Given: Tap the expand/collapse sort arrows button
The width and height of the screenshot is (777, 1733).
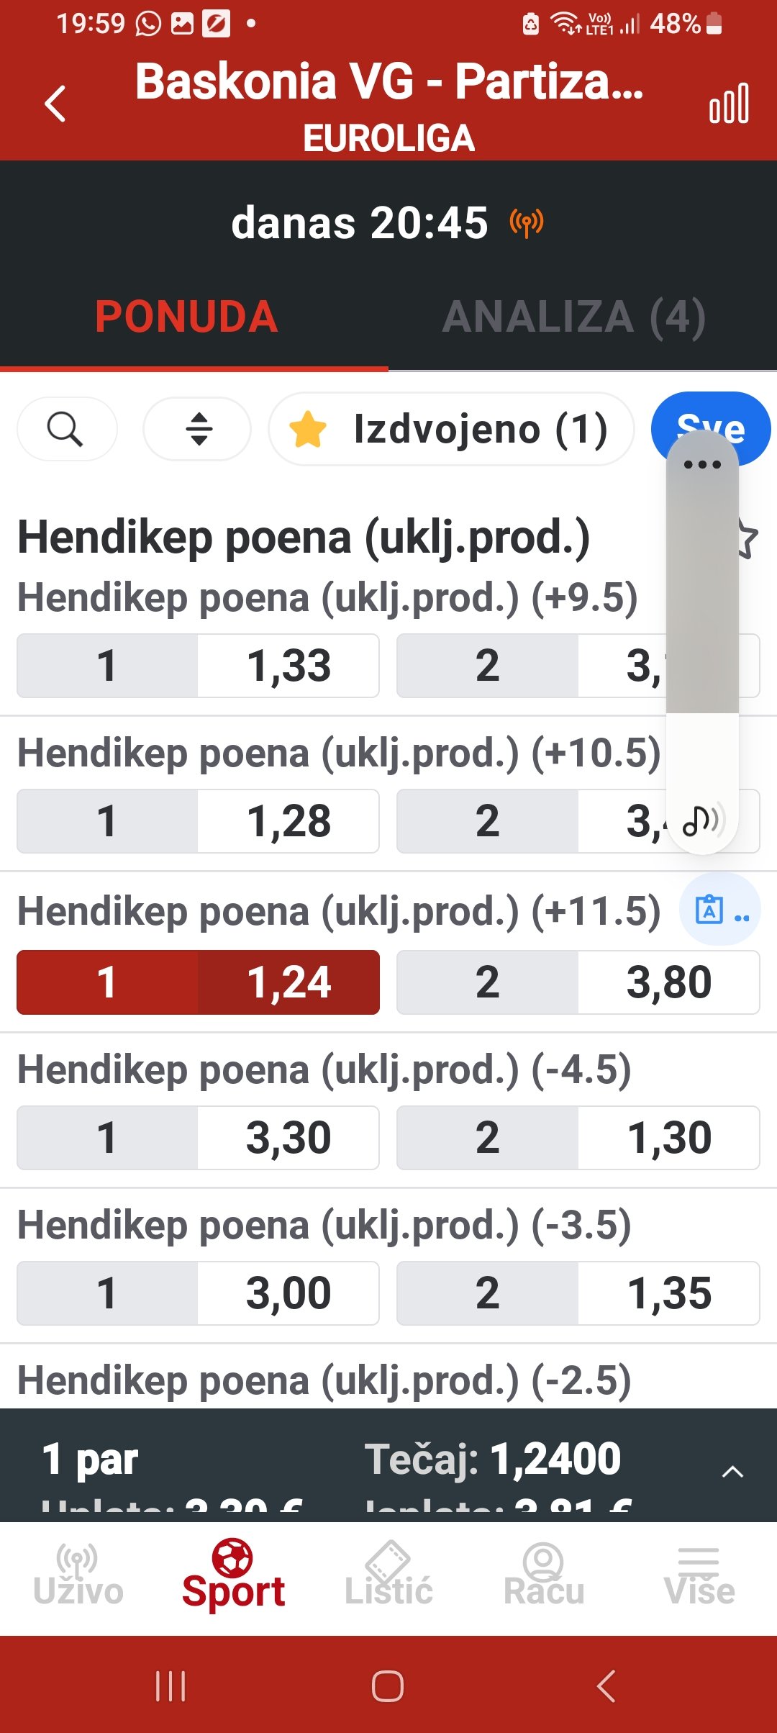Looking at the screenshot, I should coord(198,430).
